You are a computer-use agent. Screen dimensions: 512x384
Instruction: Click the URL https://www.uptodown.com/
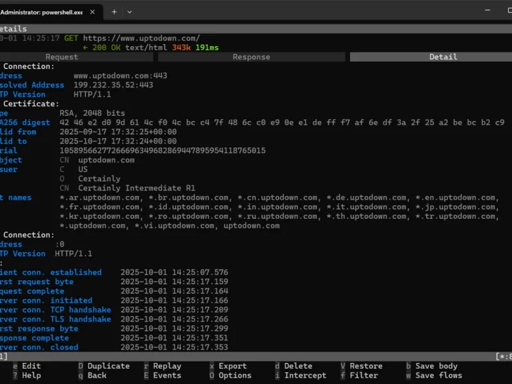click(141, 38)
